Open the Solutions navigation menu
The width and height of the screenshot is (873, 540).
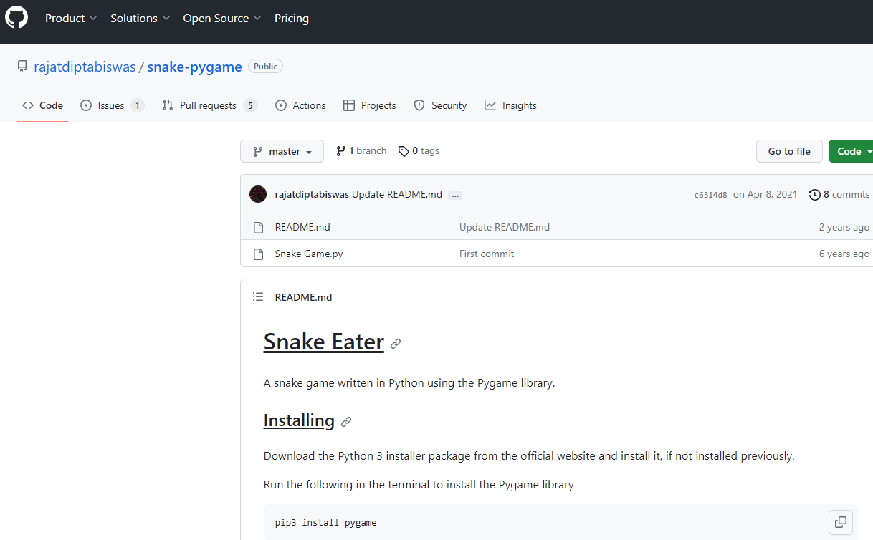click(x=140, y=19)
